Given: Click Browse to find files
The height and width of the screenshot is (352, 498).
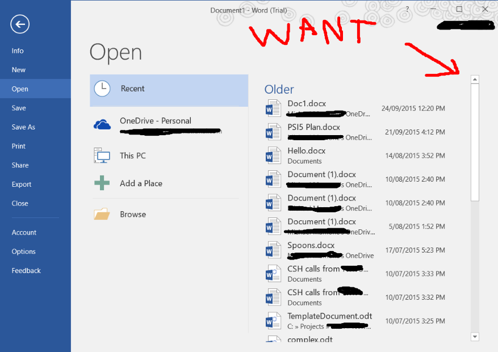Looking at the screenshot, I should (x=169, y=214).
